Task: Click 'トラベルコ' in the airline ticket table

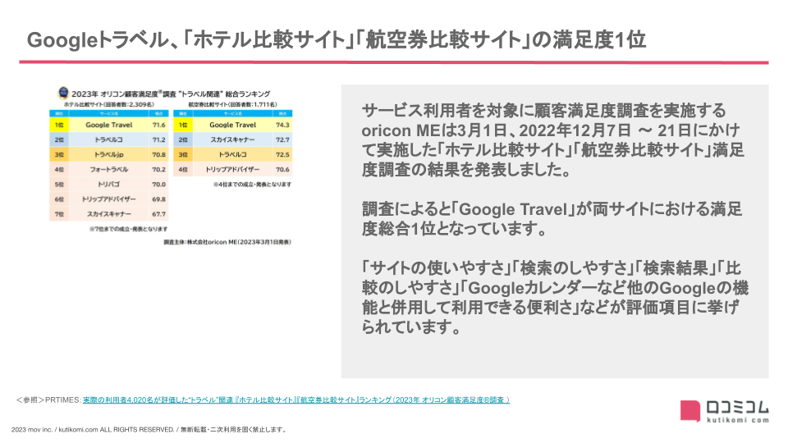Action: [232, 155]
